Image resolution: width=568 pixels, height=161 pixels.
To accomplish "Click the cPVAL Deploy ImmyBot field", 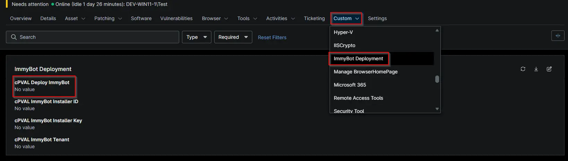I will 42,86.
